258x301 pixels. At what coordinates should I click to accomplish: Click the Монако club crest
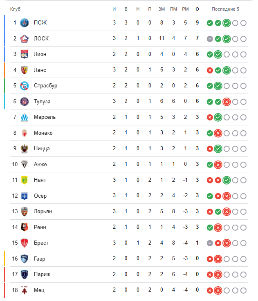[25, 133]
